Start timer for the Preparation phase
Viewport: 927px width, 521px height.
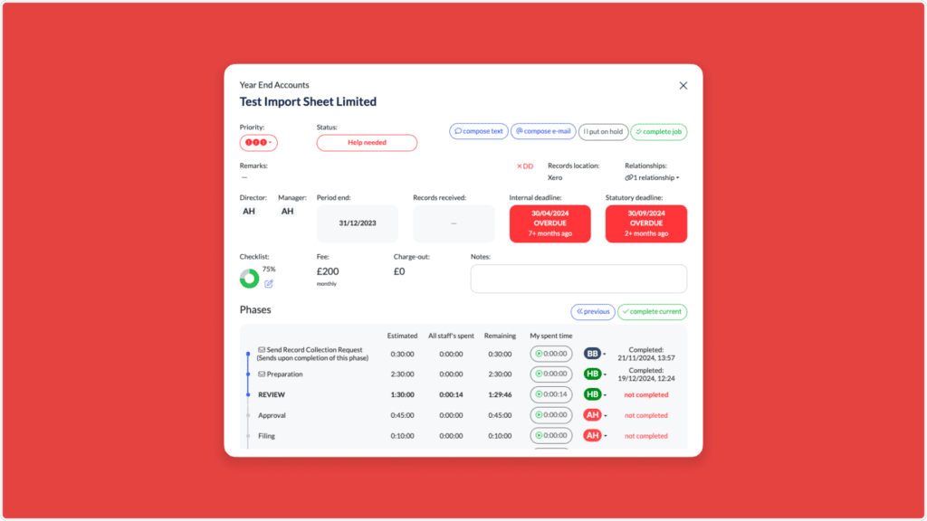click(x=550, y=374)
